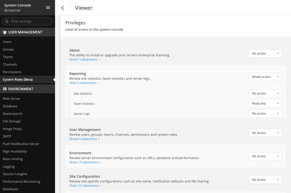This screenshot has width=291, height=193.
Task: Click the USER MANAGEMENT section people icon
Action: point(5,32)
